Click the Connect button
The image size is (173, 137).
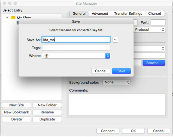click(x=108, y=131)
